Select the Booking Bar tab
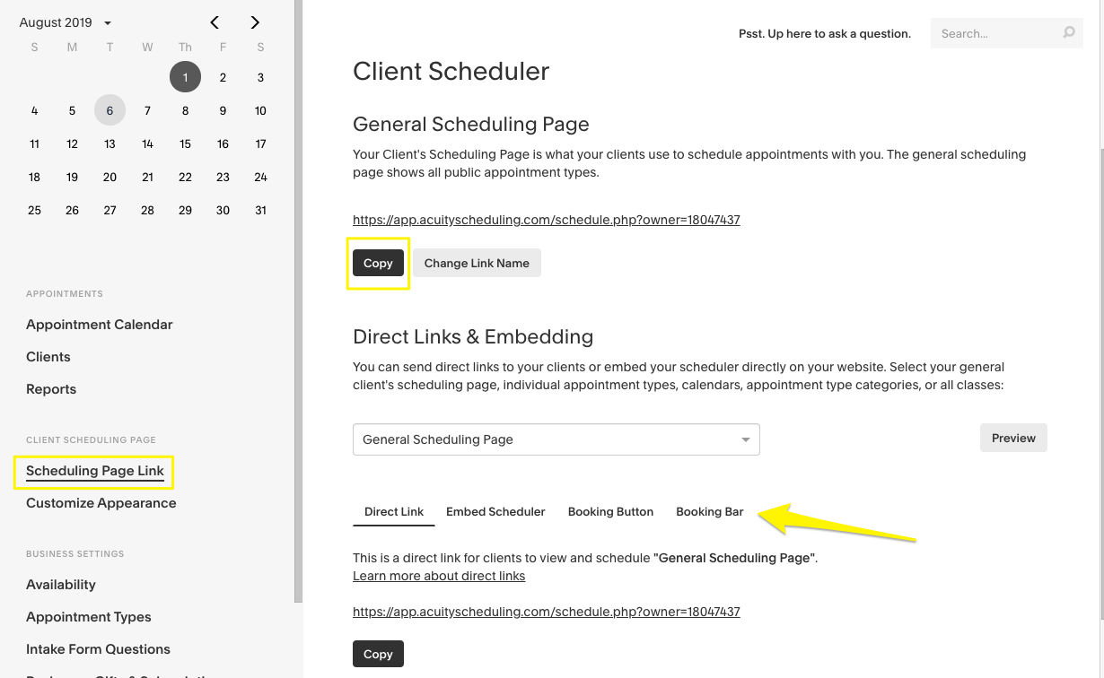 (709, 512)
